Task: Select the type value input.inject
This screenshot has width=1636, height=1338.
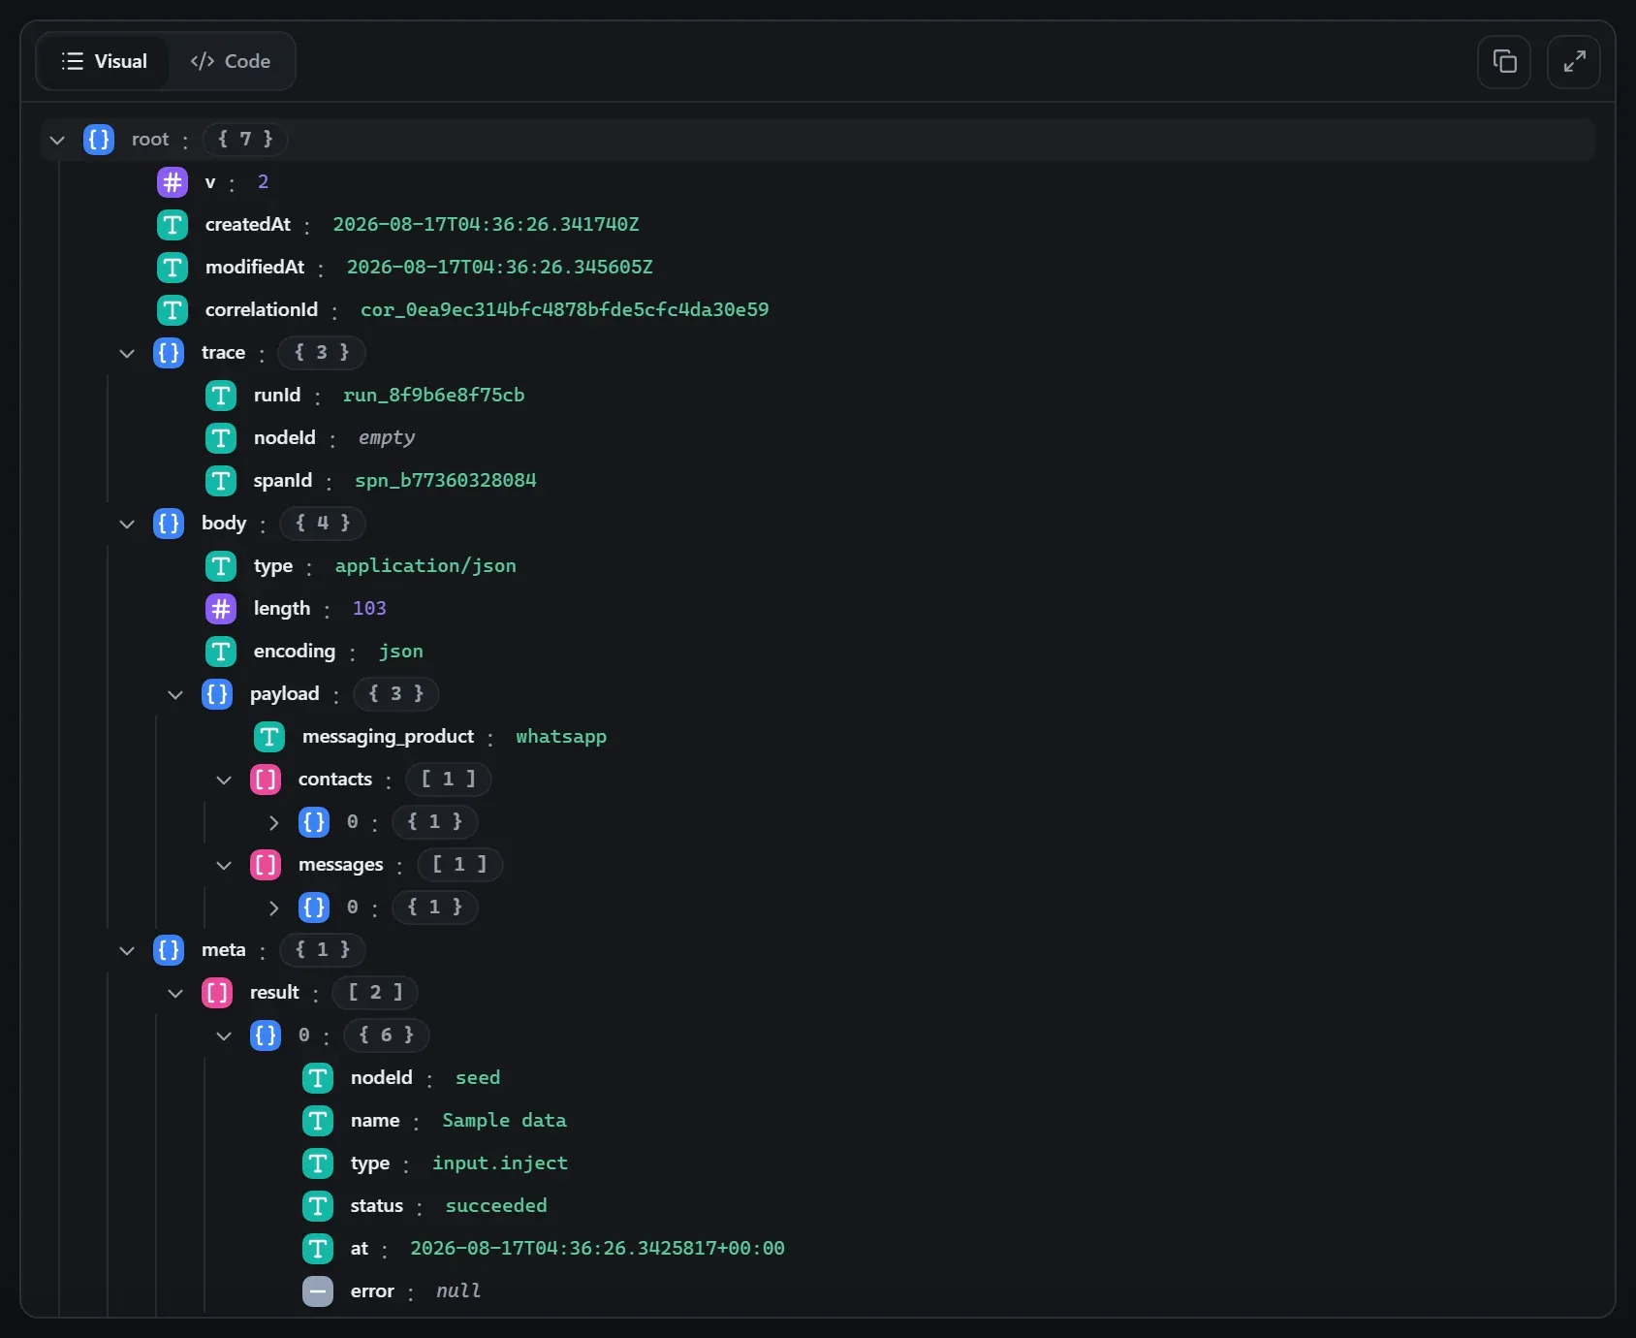Action: 500,1163
